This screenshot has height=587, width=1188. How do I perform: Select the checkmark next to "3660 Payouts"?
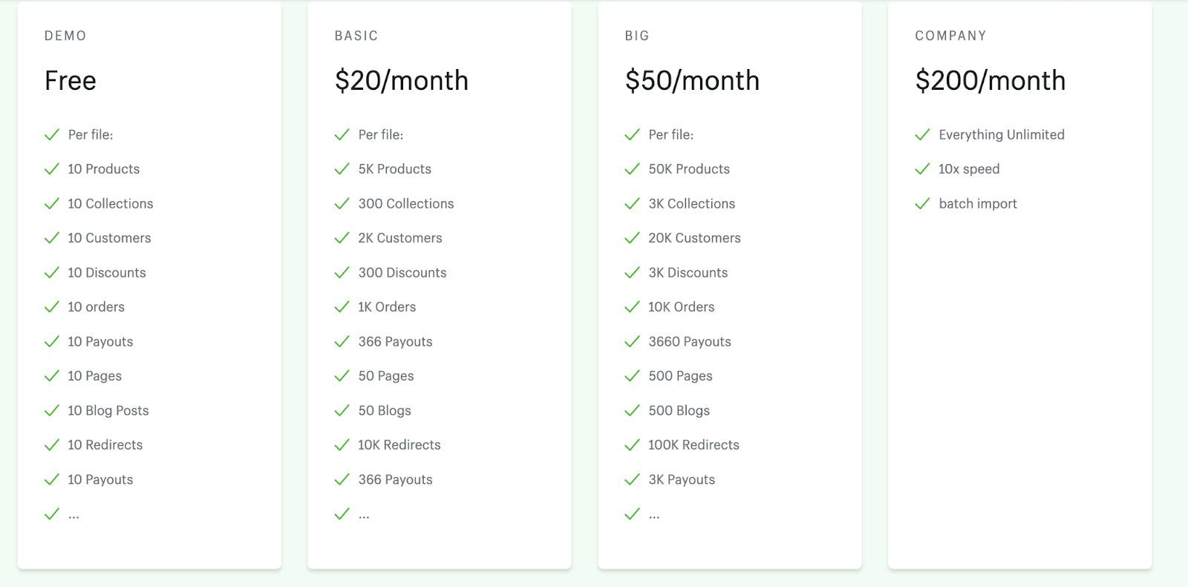[632, 341]
